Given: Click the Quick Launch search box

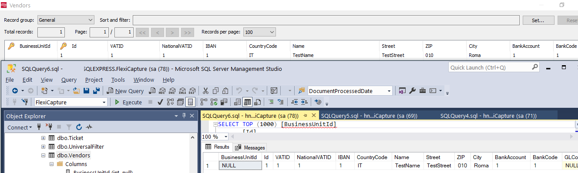Looking at the screenshot, I should point(494,67).
